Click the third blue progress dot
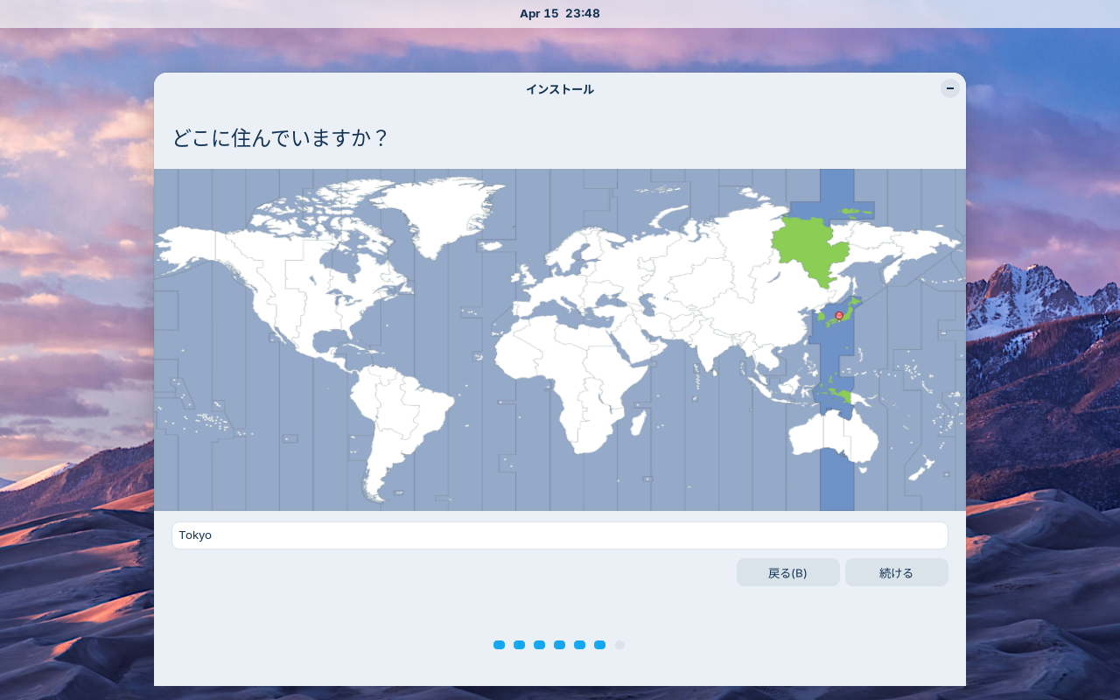1120x700 pixels. click(539, 645)
